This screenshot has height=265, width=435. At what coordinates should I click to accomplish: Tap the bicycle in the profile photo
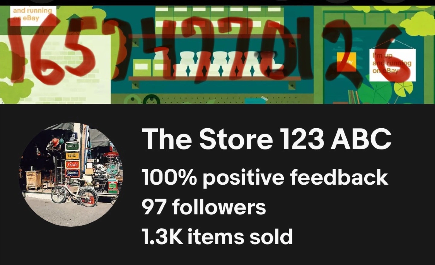click(x=75, y=192)
